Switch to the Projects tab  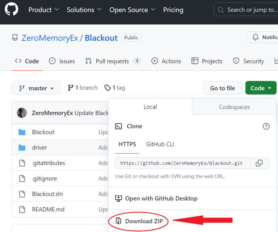click(x=207, y=61)
